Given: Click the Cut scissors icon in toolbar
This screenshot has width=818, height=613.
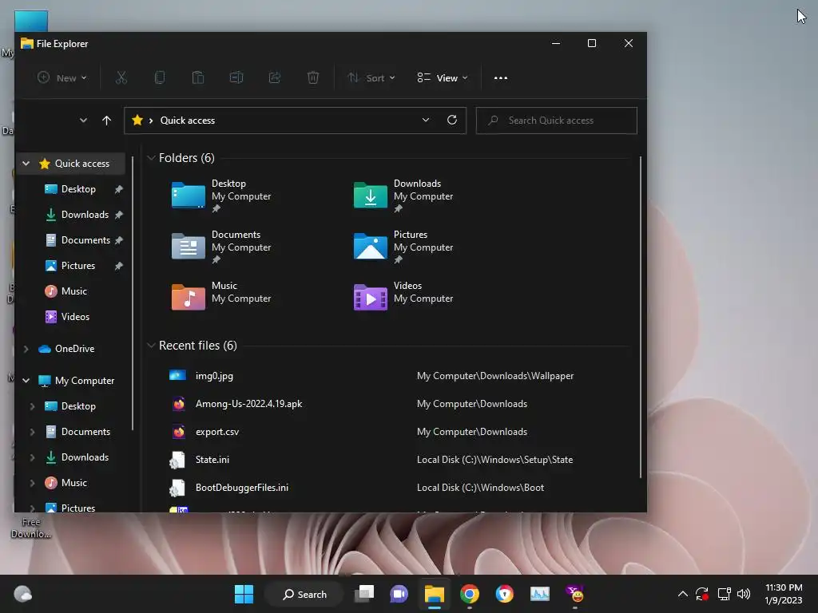Looking at the screenshot, I should [x=121, y=77].
